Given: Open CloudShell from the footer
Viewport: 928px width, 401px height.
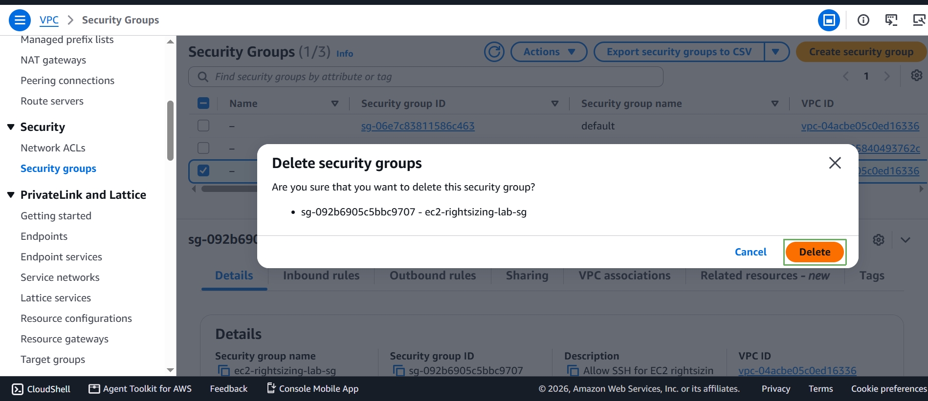Looking at the screenshot, I should (x=41, y=389).
